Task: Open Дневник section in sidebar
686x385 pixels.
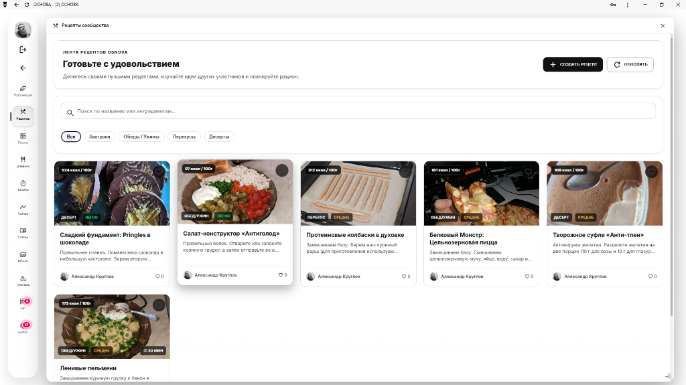Action: [23, 162]
